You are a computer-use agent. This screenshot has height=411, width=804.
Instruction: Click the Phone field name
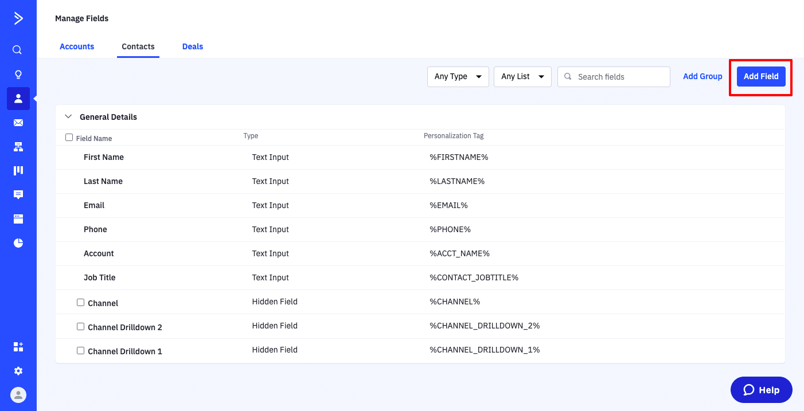coord(95,229)
